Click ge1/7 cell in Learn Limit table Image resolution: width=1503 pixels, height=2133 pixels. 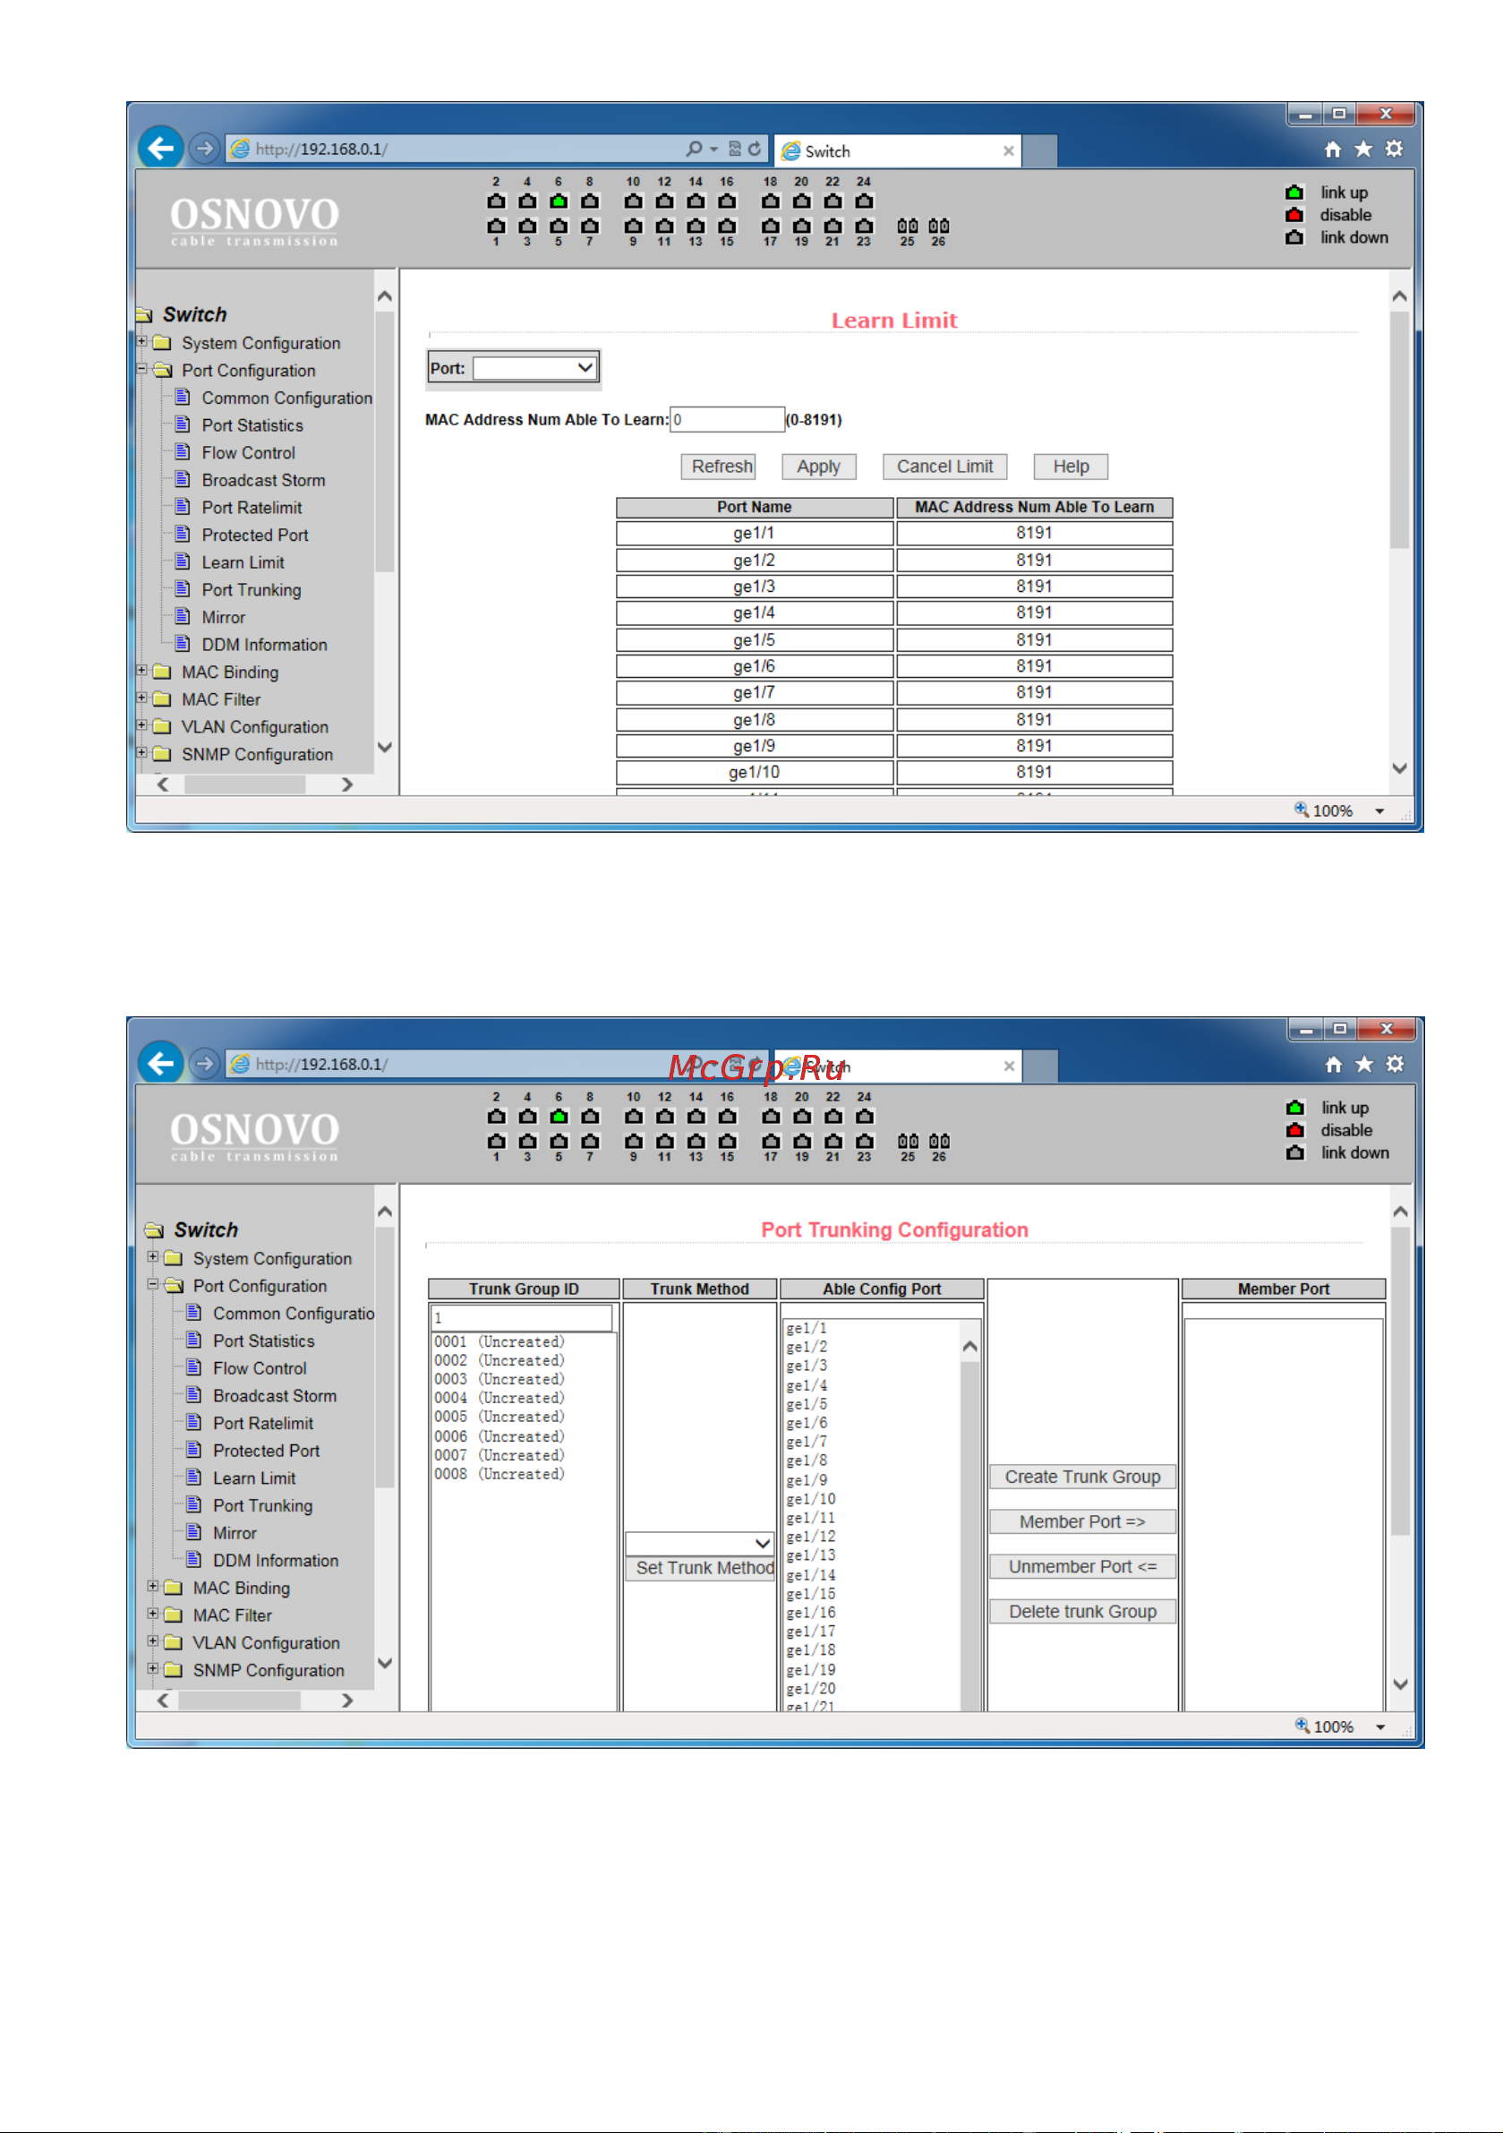[755, 692]
